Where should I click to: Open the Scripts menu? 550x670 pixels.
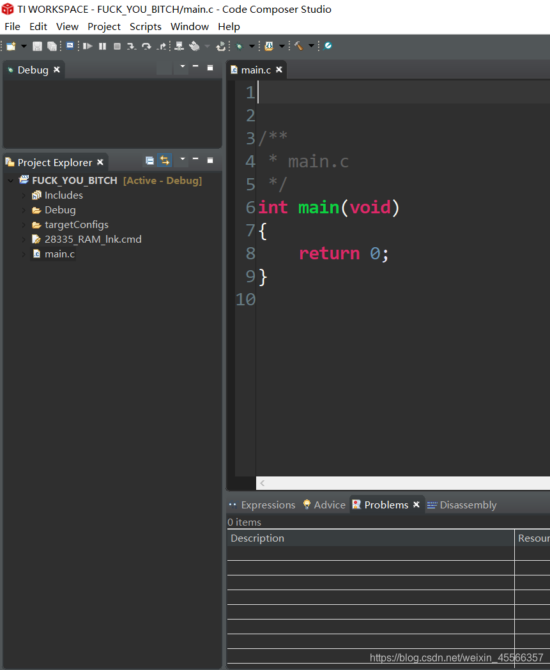pos(145,26)
